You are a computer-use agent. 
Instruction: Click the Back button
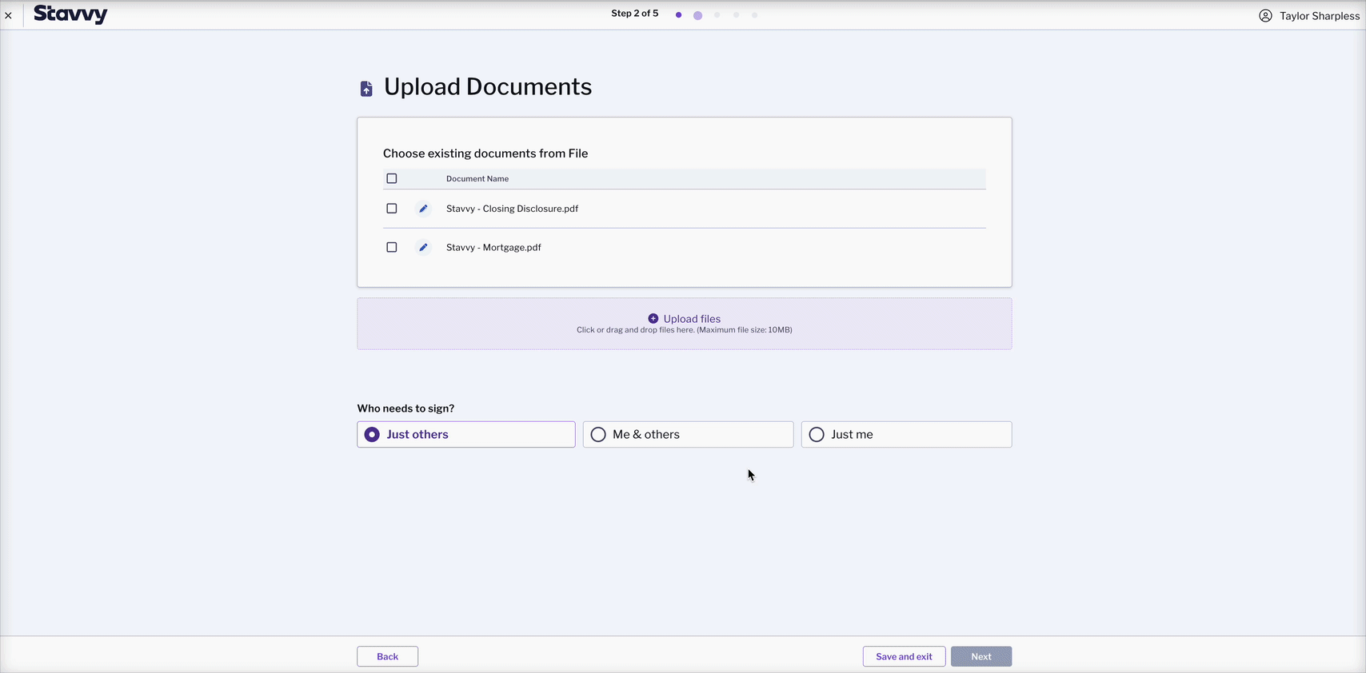(388, 656)
